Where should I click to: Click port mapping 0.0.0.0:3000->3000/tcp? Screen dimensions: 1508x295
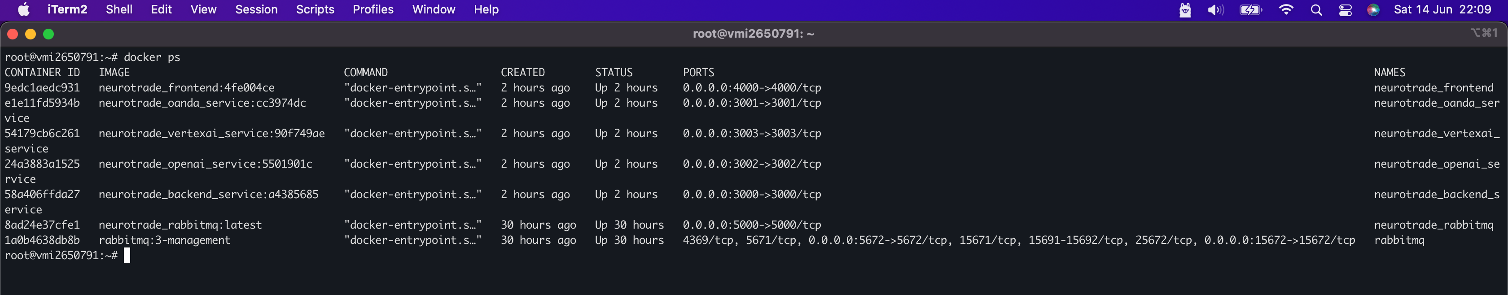pos(752,194)
